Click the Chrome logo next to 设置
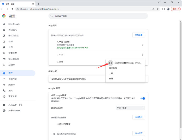This screenshot has height=140, width=182. point(4,16)
